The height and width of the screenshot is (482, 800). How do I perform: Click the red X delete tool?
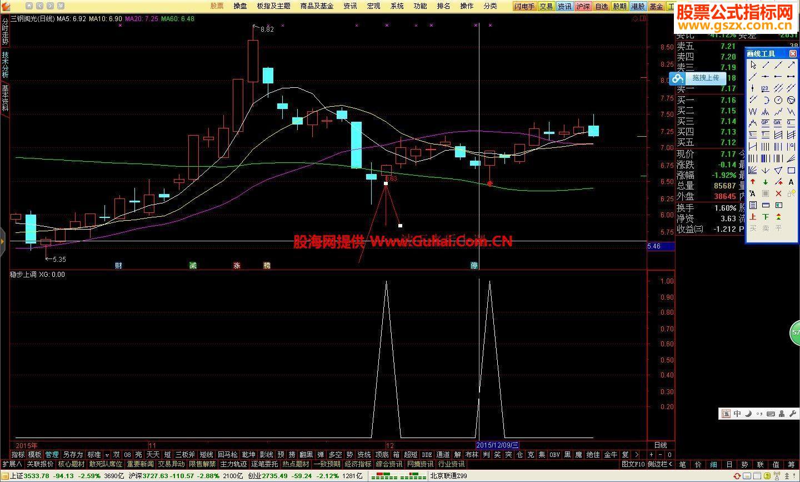pos(778,193)
